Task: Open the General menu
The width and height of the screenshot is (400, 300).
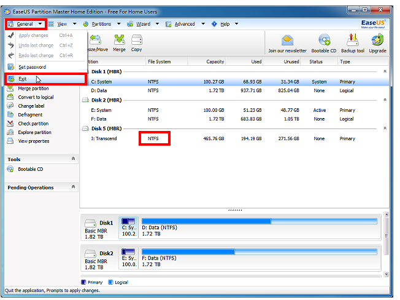Action: coord(25,24)
